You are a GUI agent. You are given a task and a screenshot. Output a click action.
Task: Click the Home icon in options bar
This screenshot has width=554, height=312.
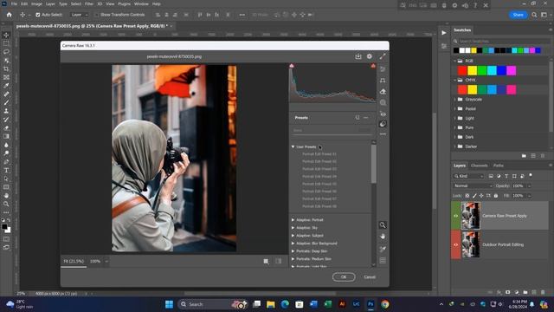[9, 15]
